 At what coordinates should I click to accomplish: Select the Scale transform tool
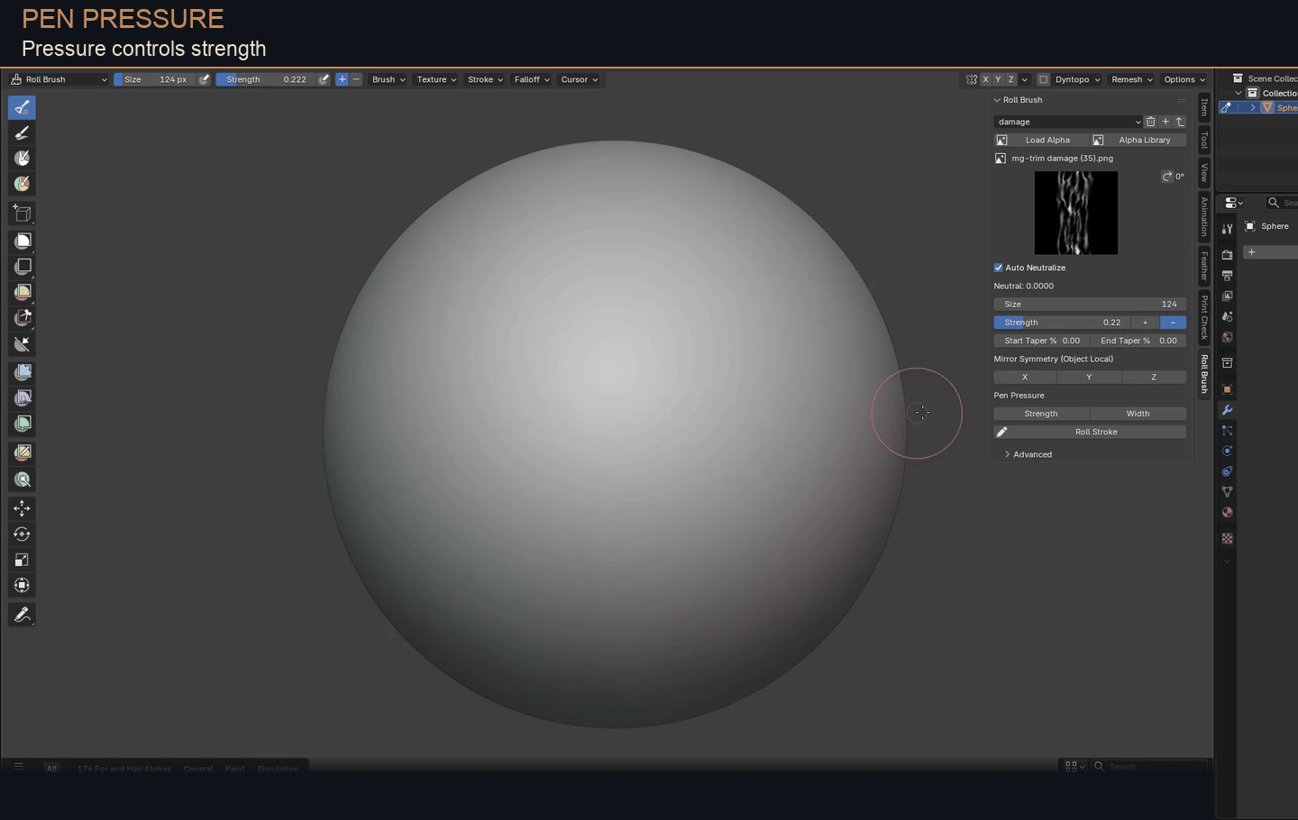23,560
